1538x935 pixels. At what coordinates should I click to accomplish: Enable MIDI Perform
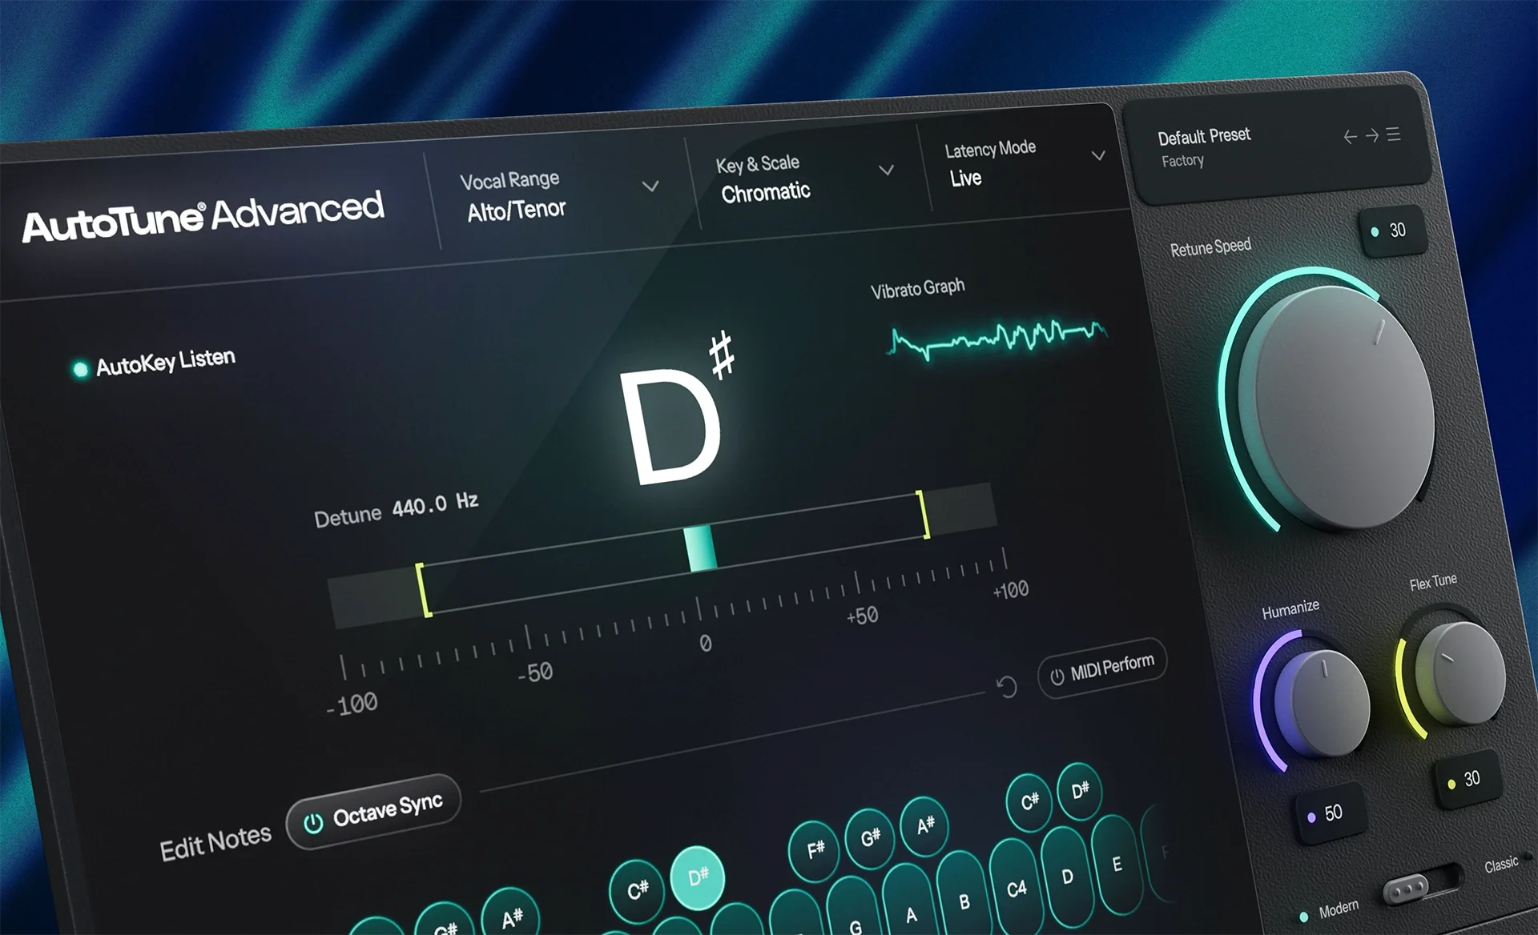(x=1102, y=668)
